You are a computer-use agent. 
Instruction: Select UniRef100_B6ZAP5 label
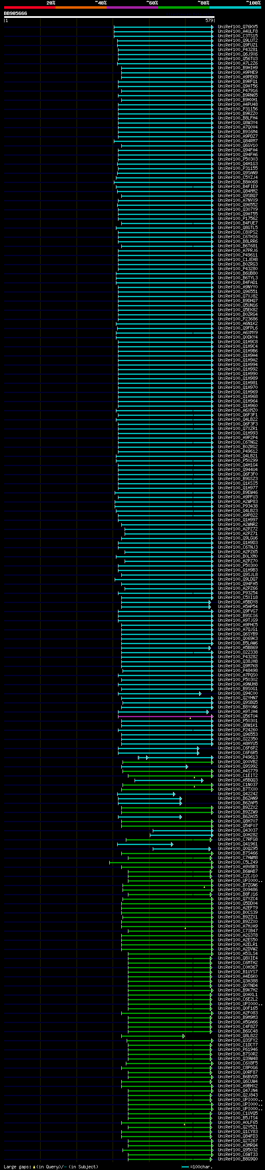(x=238, y=803)
